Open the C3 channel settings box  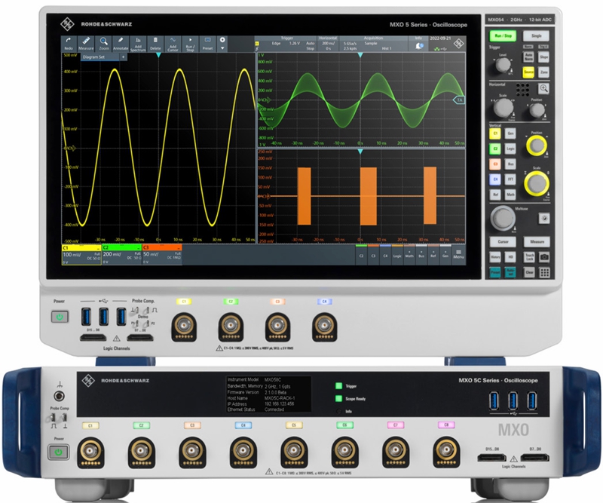(x=162, y=254)
